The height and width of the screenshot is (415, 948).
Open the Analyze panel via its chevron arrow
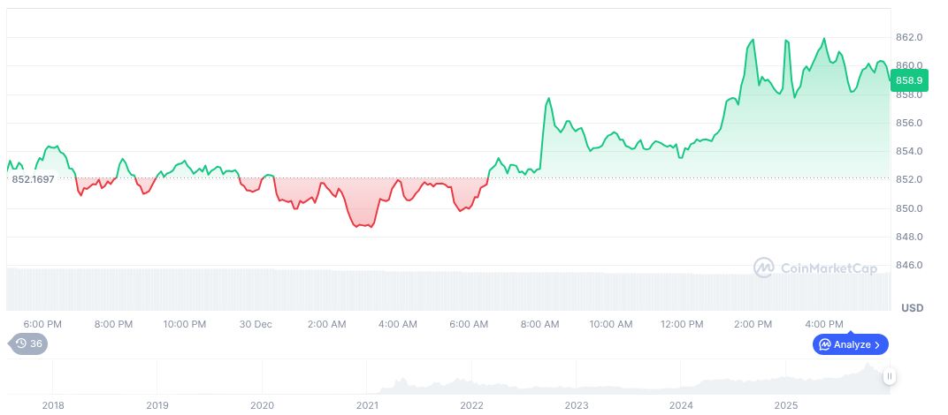click(x=879, y=344)
